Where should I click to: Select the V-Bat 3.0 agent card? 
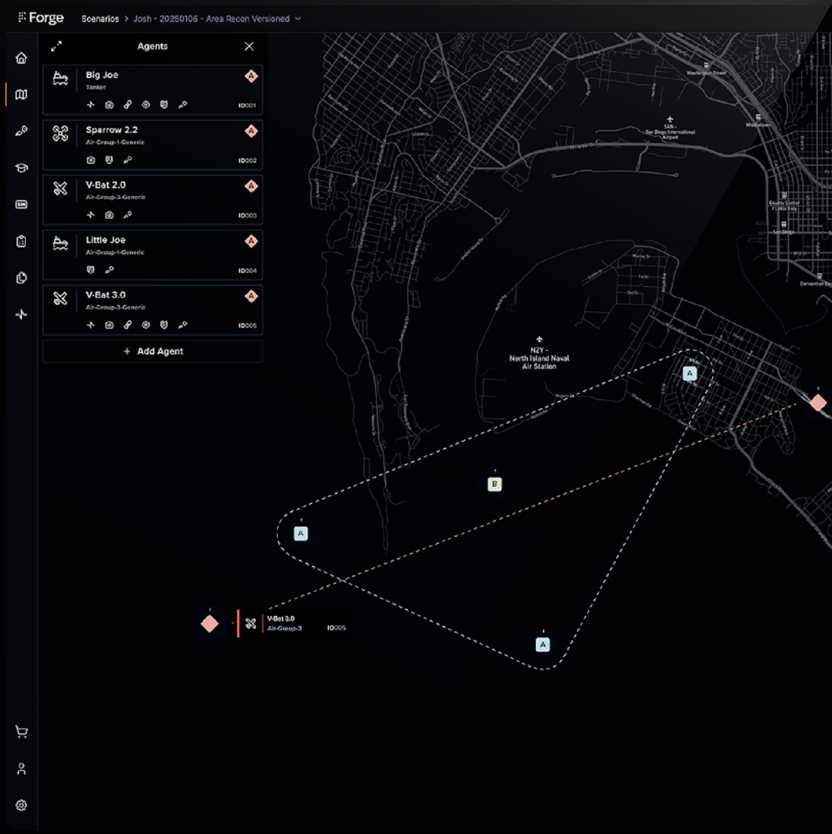153,310
